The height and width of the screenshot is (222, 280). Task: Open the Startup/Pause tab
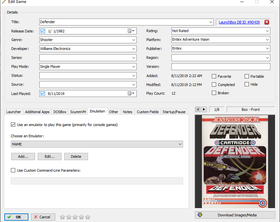[x=174, y=112]
